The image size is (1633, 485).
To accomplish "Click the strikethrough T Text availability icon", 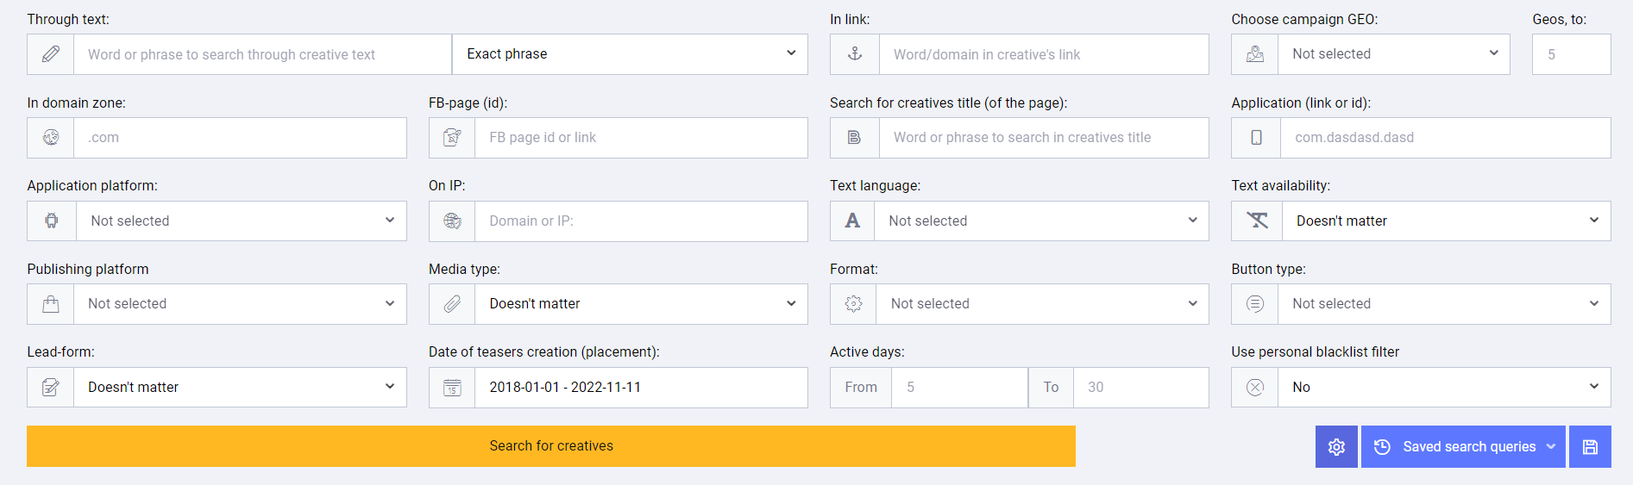I will (x=1257, y=221).
